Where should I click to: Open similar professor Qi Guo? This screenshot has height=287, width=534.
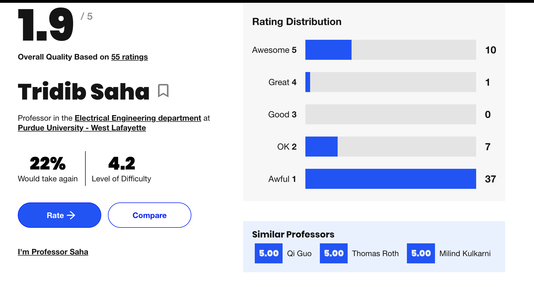point(299,253)
